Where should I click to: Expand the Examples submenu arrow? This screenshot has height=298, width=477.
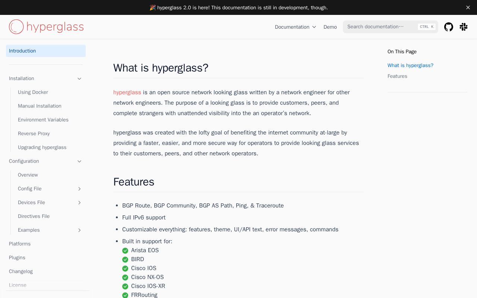79,230
